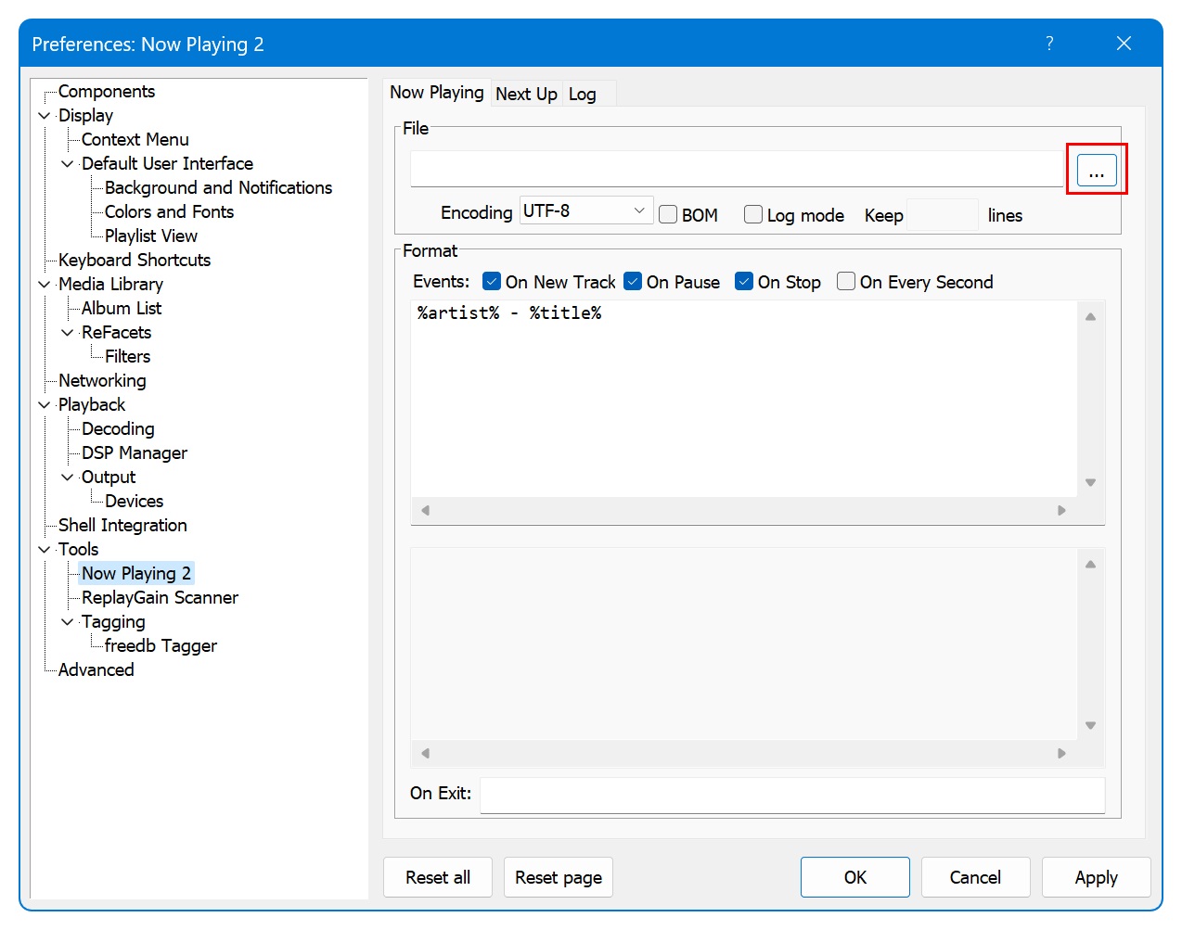Viewport: 1182px width, 930px height.
Task: Open Background and Notifications page
Action: (x=218, y=187)
